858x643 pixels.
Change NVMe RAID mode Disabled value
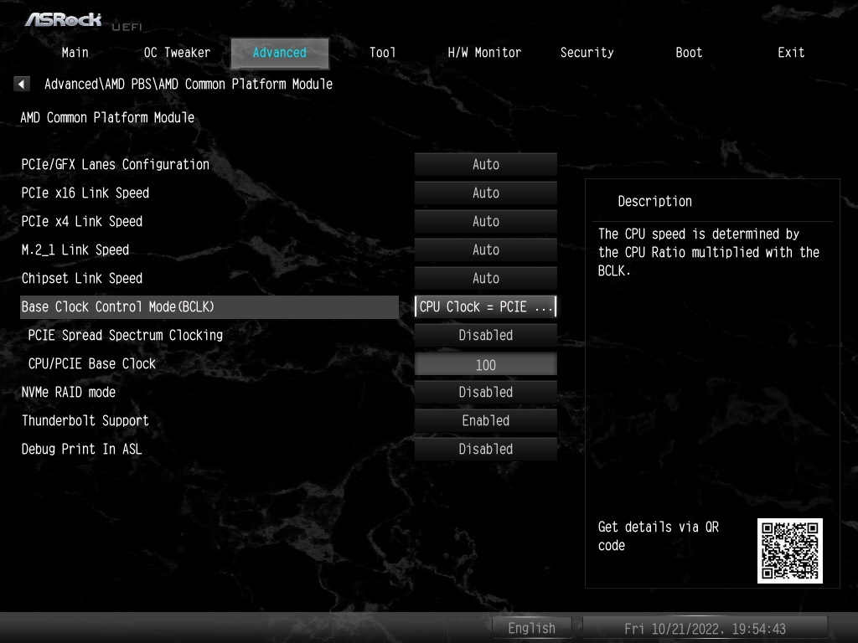485,392
